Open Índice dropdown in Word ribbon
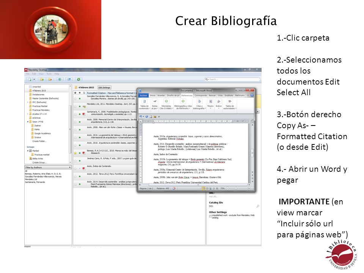This screenshot has width=364, height=273. pos(218,105)
